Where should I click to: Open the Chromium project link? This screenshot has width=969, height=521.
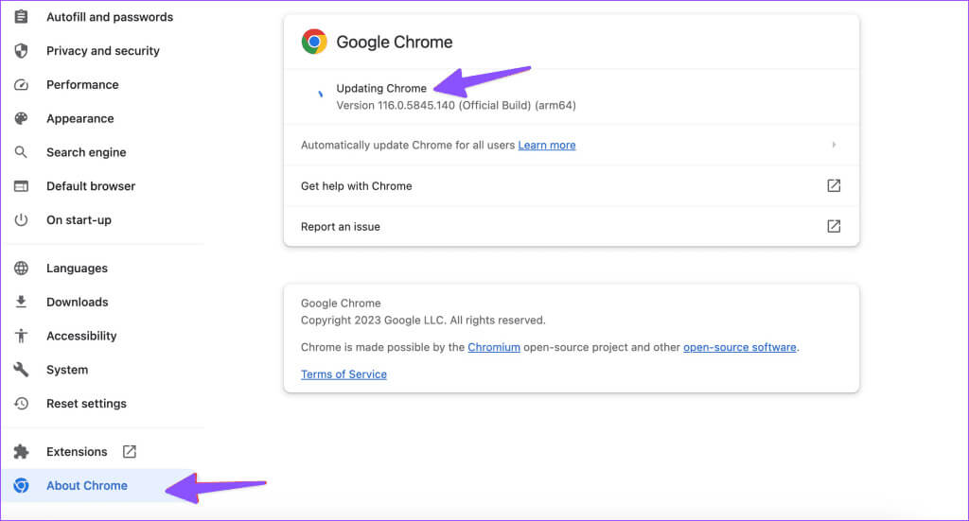click(494, 347)
